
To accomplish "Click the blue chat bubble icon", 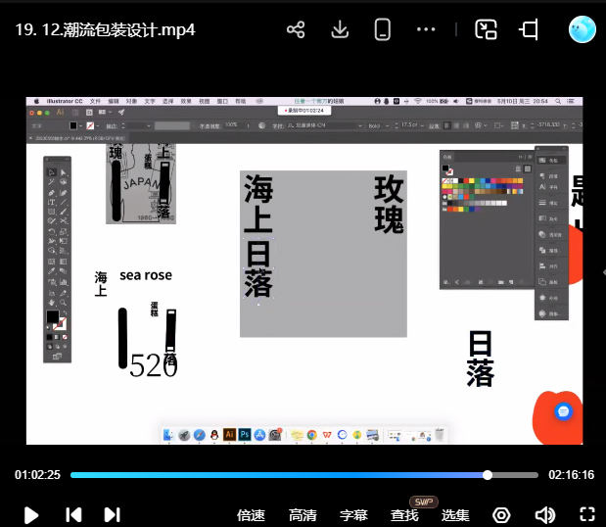I will coord(563,411).
